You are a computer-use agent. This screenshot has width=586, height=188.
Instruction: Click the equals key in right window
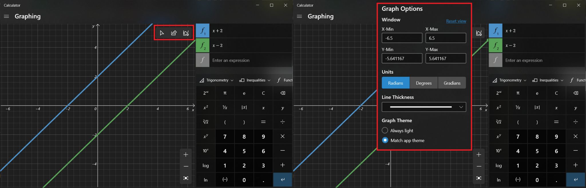556,122
